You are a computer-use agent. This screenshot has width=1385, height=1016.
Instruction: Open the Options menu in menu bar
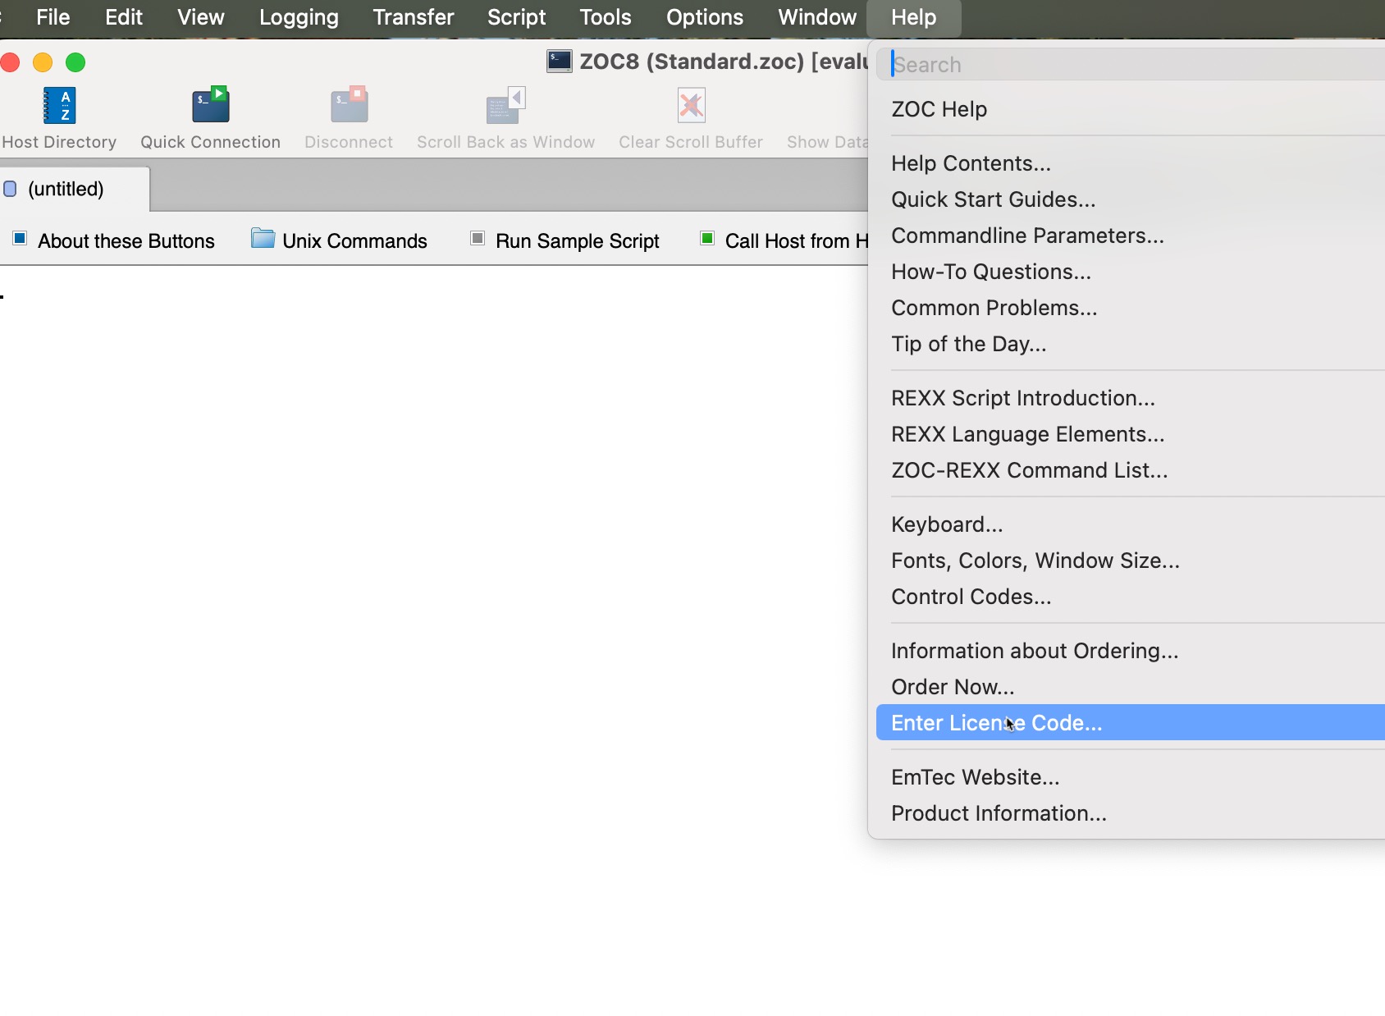(x=704, y=17)
